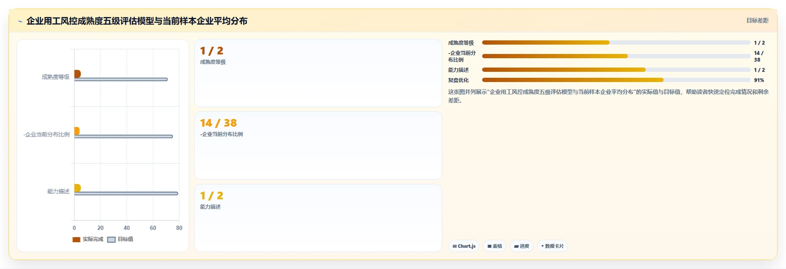Click the 复盘优化 progress bar

pyautogui.click(x=616, y=80)
